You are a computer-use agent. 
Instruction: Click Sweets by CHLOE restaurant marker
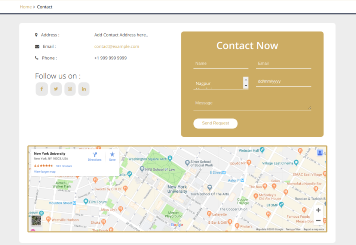click(125, 188)
